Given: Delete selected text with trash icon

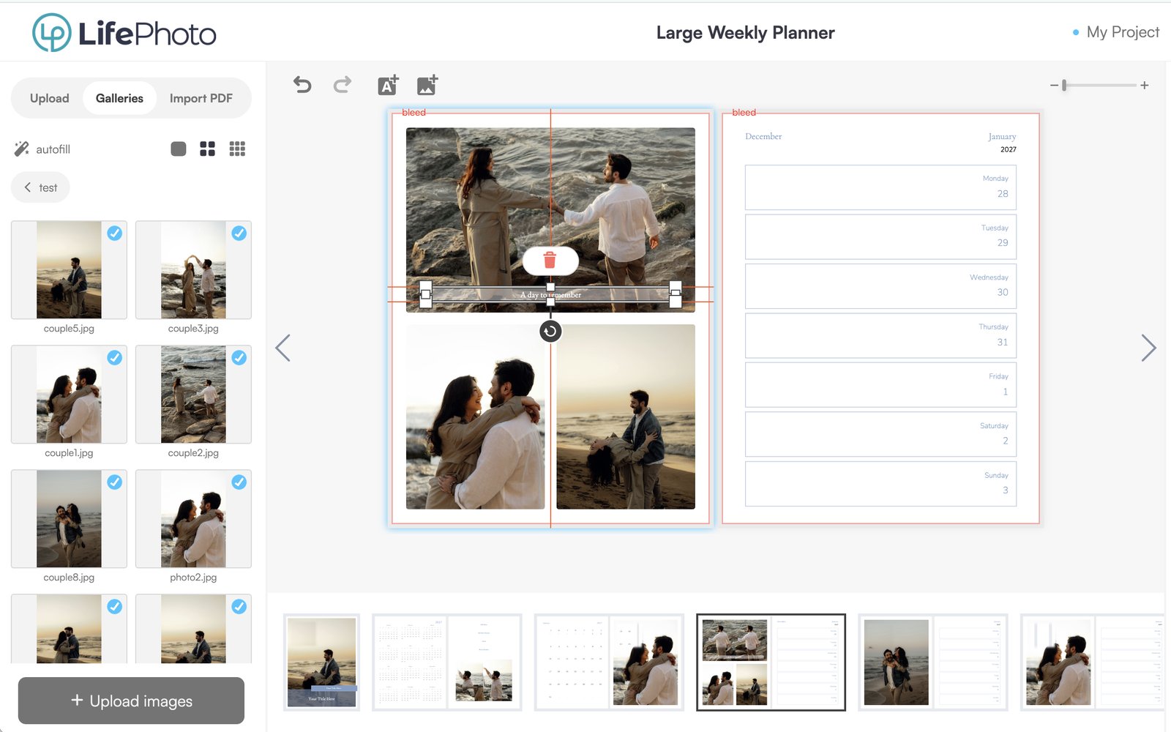Looking at the screenshot, I should pyautogui.click(x=550, y=260).
